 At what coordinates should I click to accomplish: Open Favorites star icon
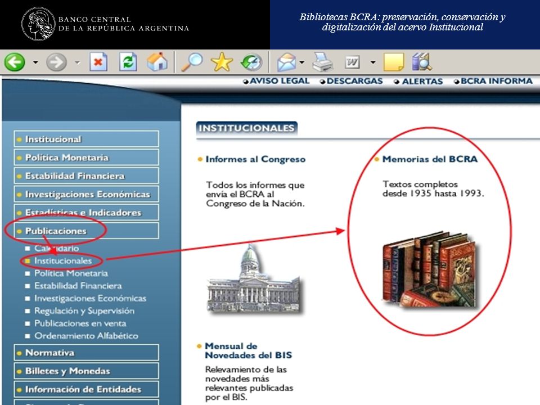coord(222,62)
